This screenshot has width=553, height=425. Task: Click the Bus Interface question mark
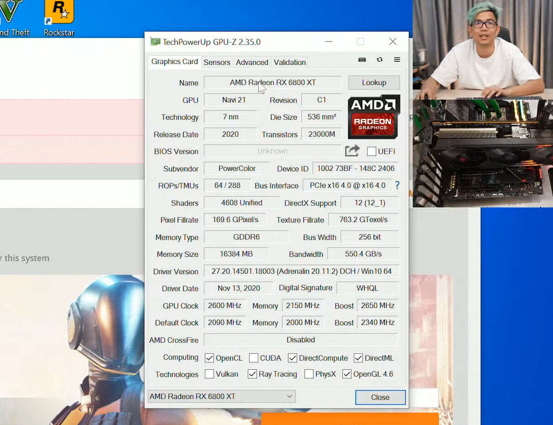tap(397, 186)
